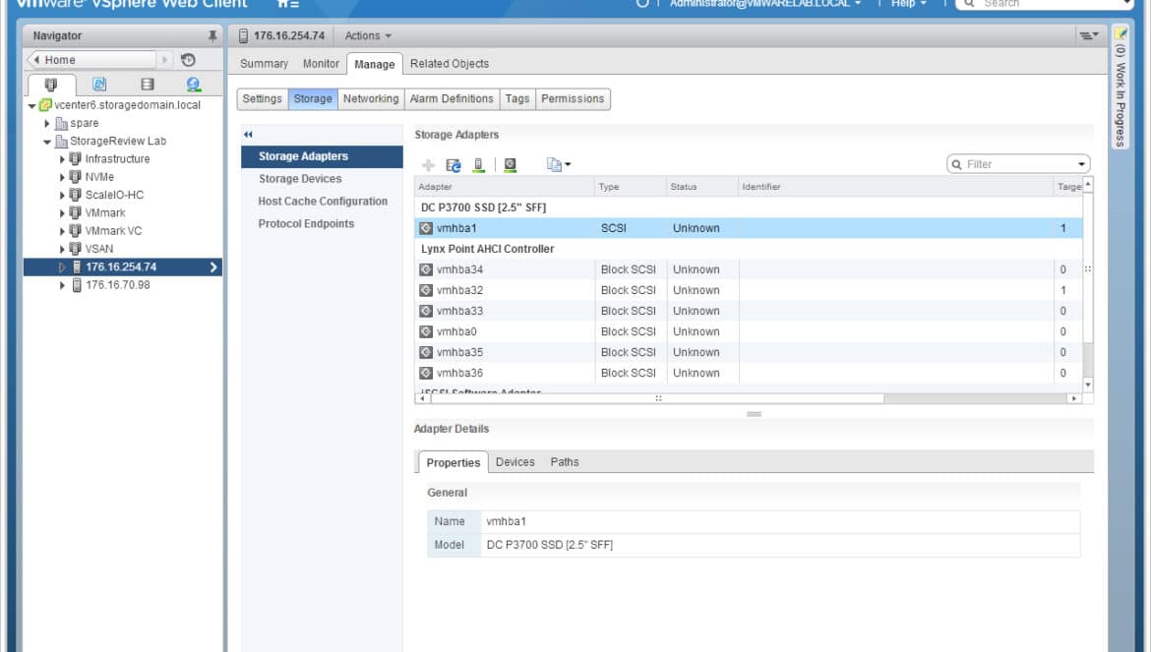Open the Networking sub-tab
The height and width of the screenshot is (652, 1151).
[x=371, y=99]
